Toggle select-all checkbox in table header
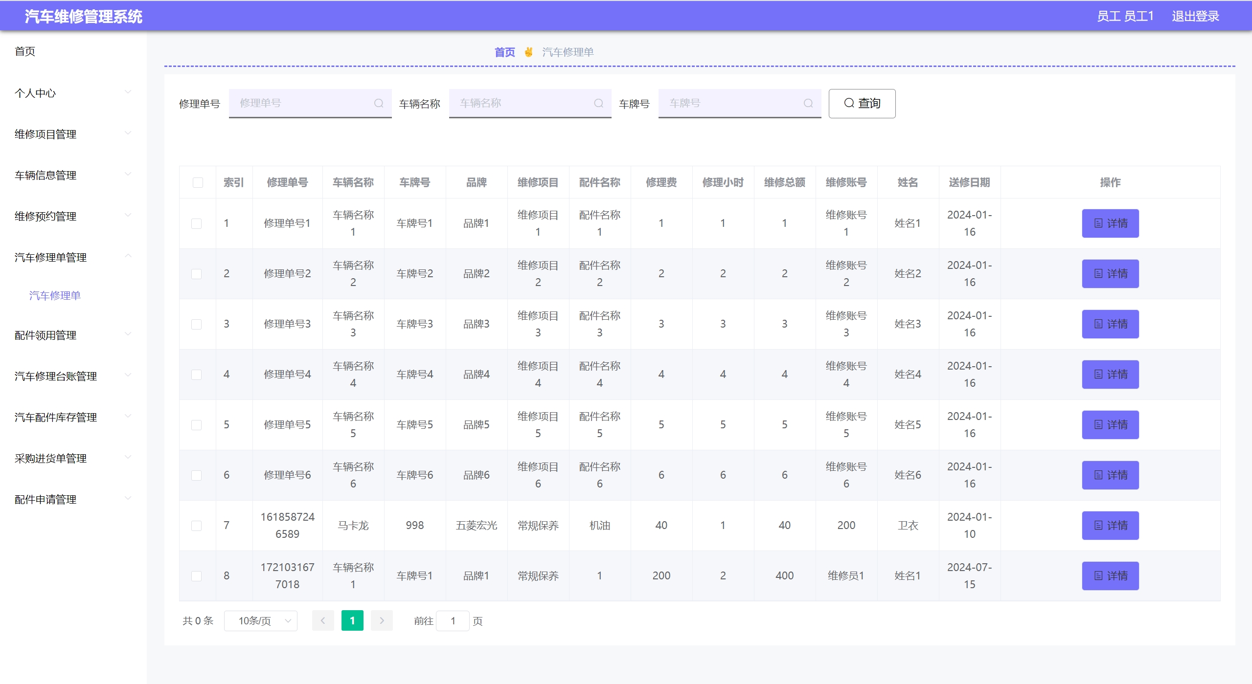The height and width of the screenshot is (684, 1252). pos(198,182)
